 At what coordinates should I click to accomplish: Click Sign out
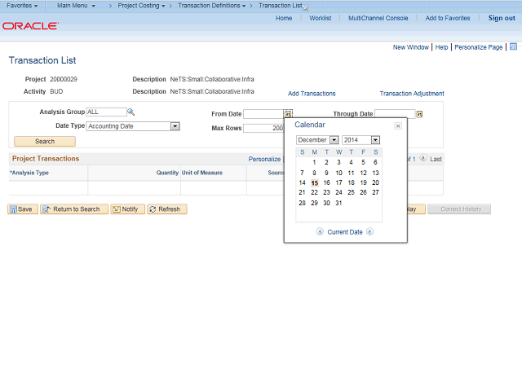tap(502, 18)
